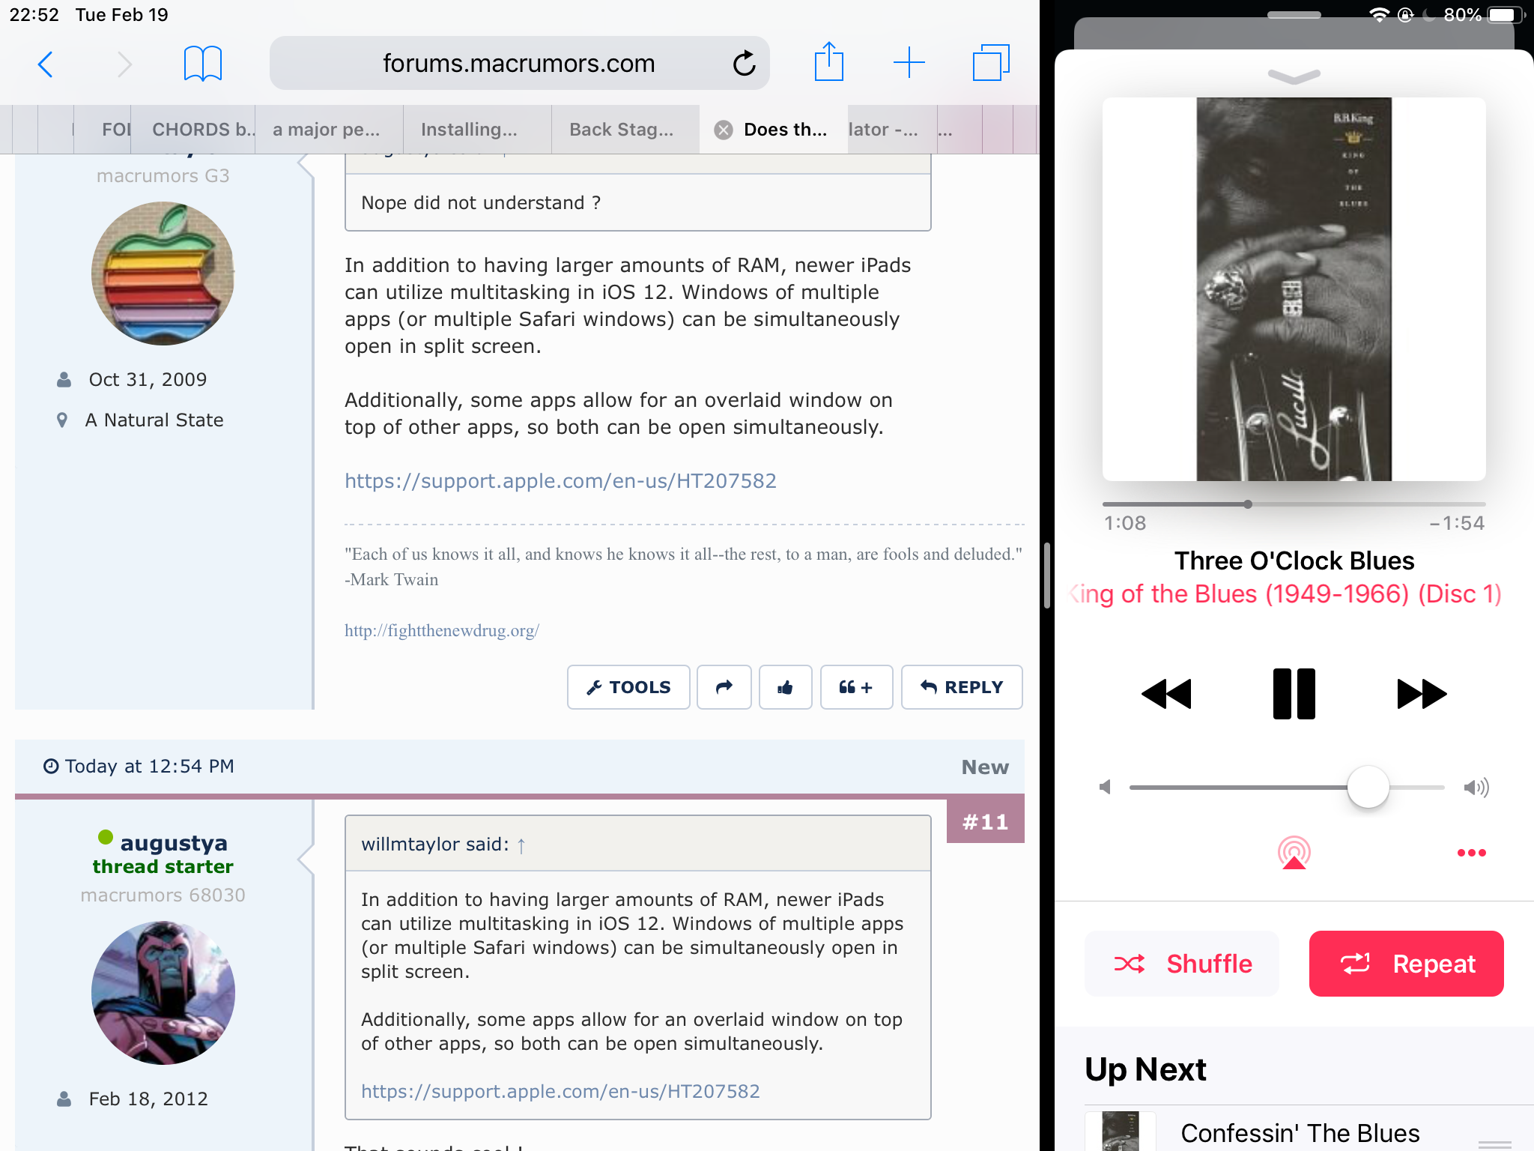Screen dimensions: 1534x1151
Task: Open the support.apple.com HT207582 link
Action: (x=560, y=481)
